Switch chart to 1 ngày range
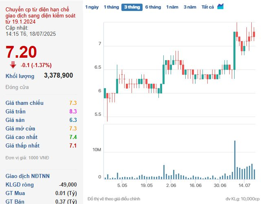This screenshot has width=266, height=204. point(92,7)
